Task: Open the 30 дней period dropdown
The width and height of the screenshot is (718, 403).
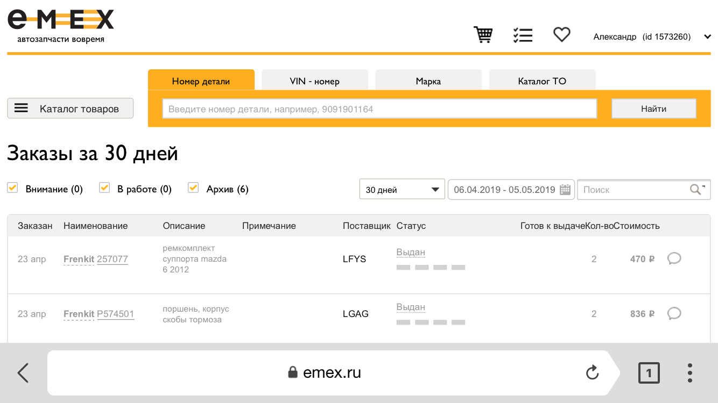Action: point(402,189)
